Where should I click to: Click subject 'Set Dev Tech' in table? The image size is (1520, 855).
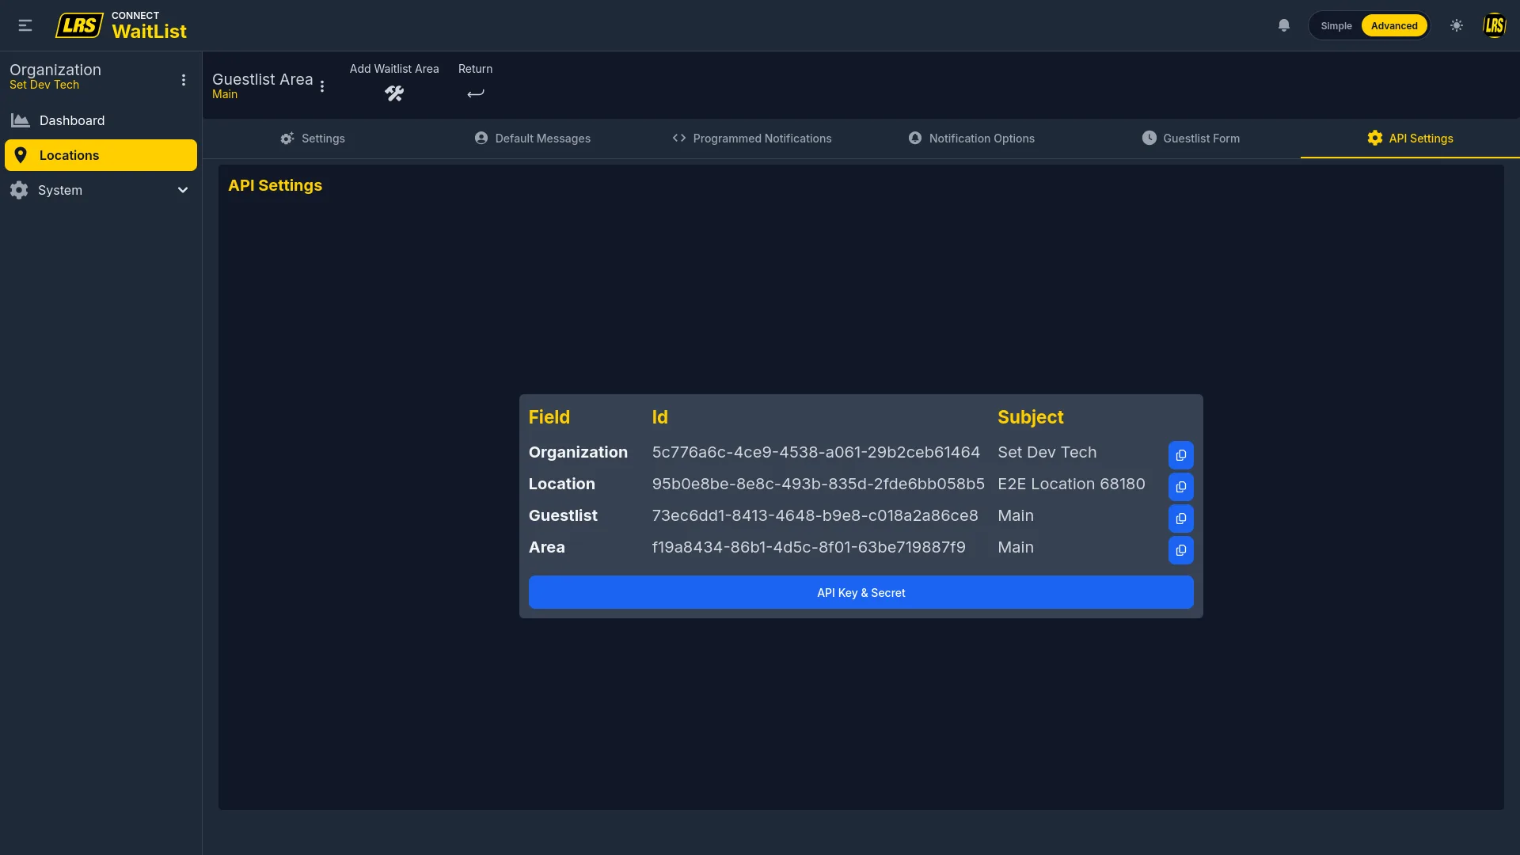[1047, 452]
